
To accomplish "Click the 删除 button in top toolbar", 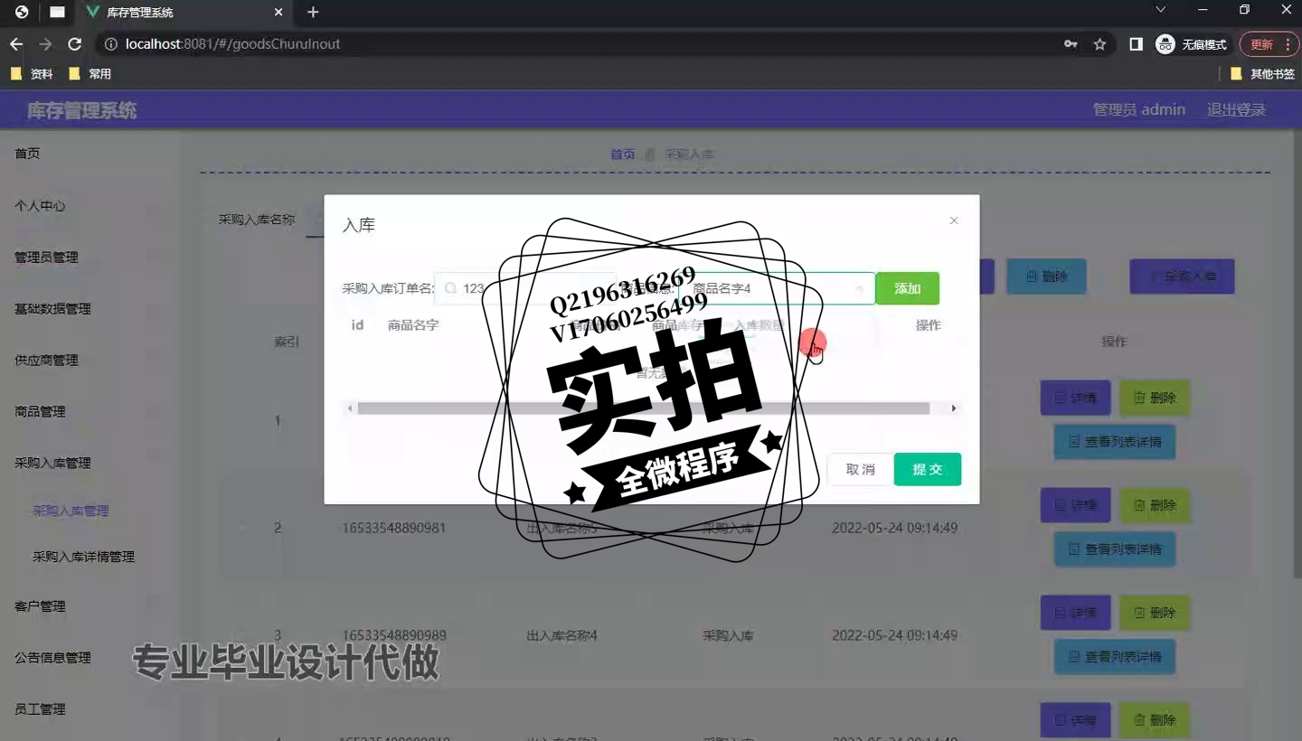I will 1046,277.
